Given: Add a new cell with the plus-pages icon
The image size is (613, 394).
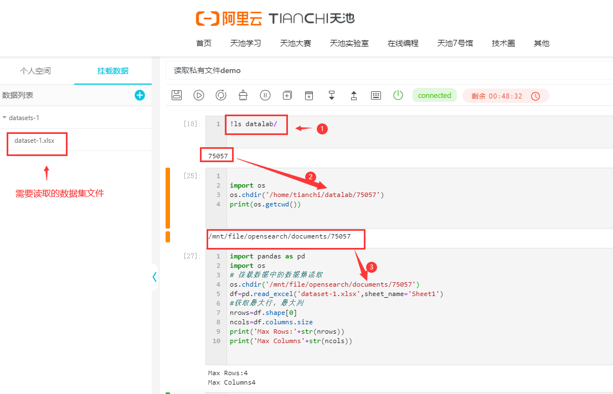Looking at the screenshot, I should pyautogui.click(x=287, y=95).
